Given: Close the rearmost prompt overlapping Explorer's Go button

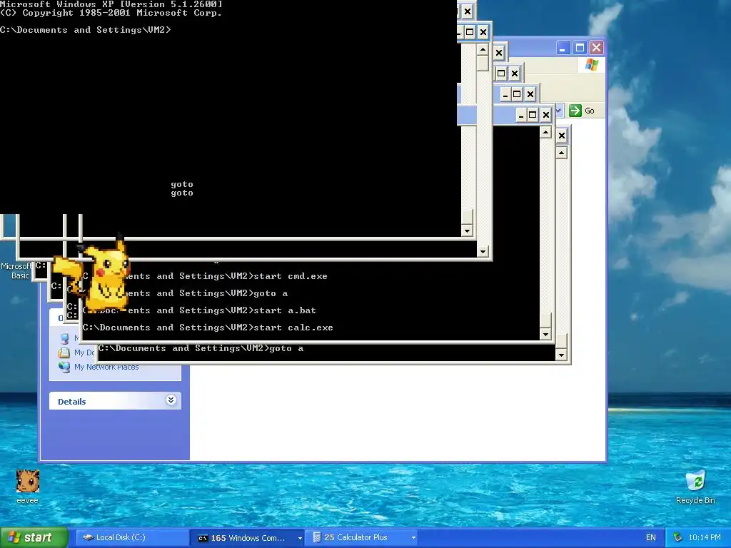Looking at the screenshot, I should tap(562, 136).
